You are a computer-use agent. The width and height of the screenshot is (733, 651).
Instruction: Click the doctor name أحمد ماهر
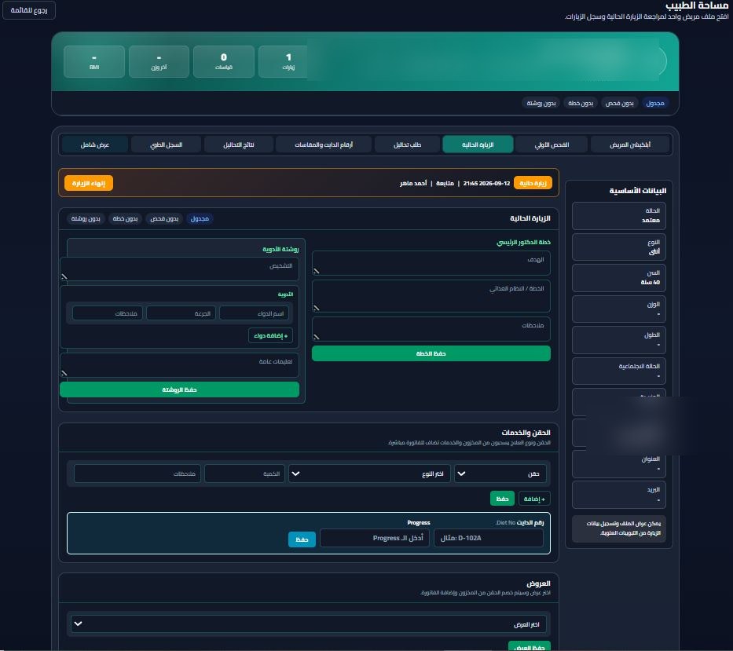point(413,183)
